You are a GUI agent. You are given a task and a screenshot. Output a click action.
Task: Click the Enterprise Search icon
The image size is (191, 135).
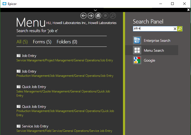137,40
